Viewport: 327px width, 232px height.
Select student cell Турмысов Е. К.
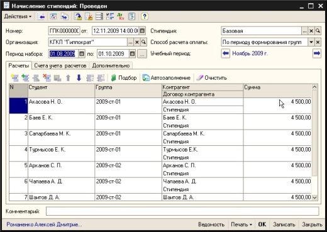tap(61, 153)
